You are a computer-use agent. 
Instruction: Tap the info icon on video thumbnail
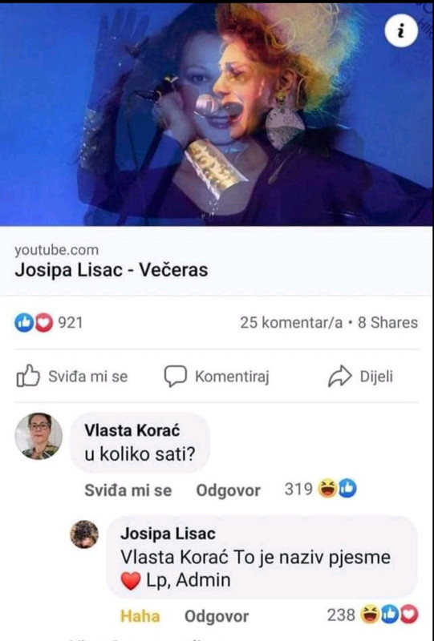[401, 30]
